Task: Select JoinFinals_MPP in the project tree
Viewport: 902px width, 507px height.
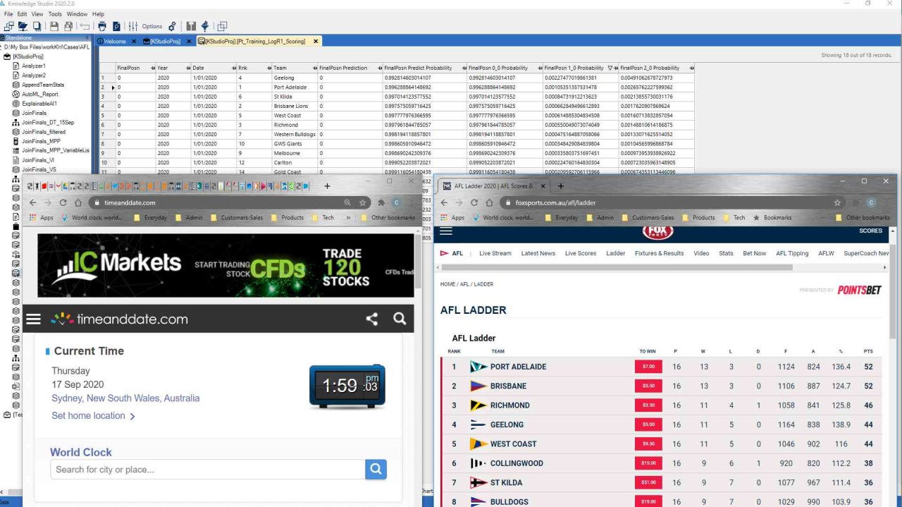Action: coord(41,141)
